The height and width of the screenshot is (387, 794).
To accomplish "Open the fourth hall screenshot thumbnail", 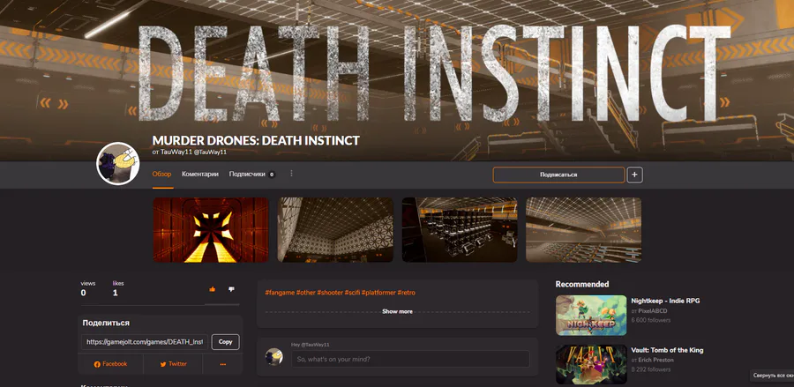I will pyautogui.click(x=584, y=230).
